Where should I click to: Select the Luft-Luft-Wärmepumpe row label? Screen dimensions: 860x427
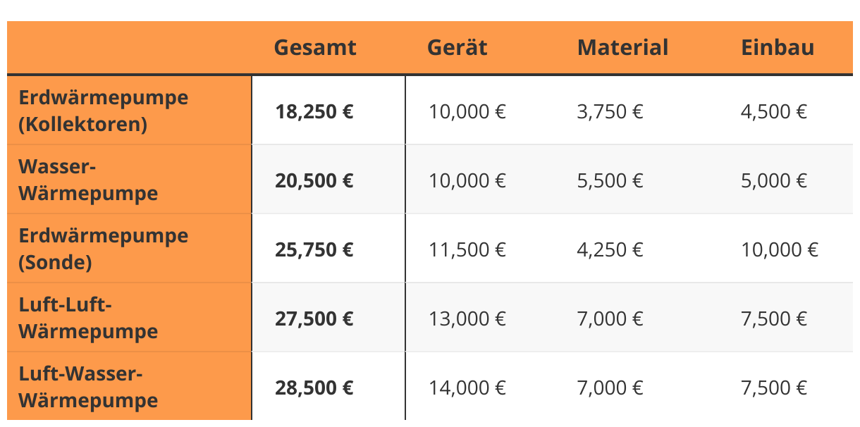(x=88, y=318)
